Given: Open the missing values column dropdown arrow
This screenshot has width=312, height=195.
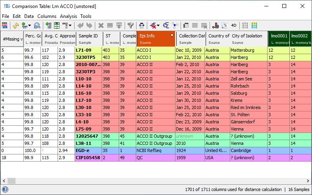Looking at the screenshot, I should coord(70,25).
